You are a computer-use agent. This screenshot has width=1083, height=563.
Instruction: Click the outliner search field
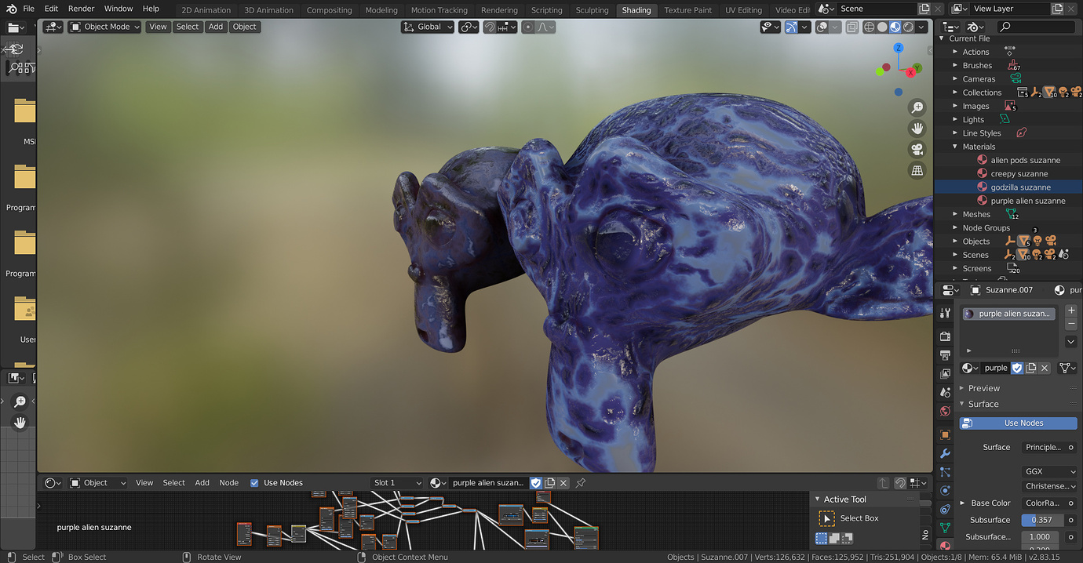[1037, 27]
